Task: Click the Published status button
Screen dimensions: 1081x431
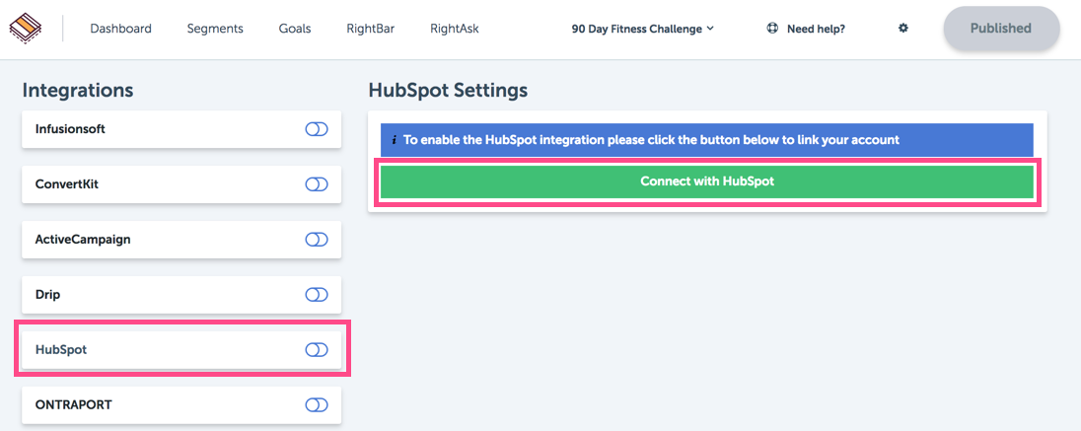Action: 1001,29
